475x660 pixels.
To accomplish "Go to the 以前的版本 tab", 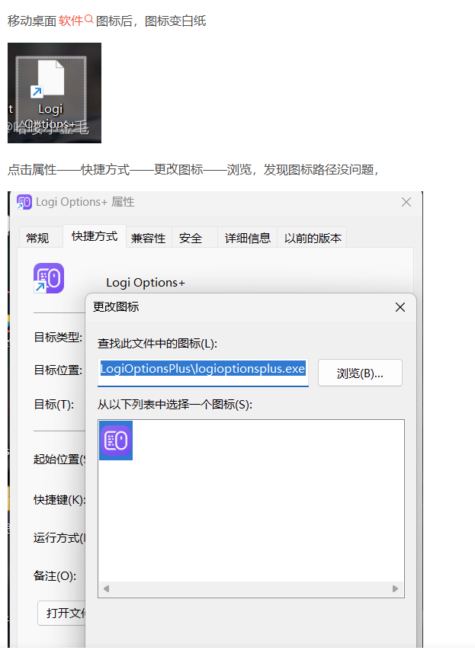I will click(x=313, y=239).
